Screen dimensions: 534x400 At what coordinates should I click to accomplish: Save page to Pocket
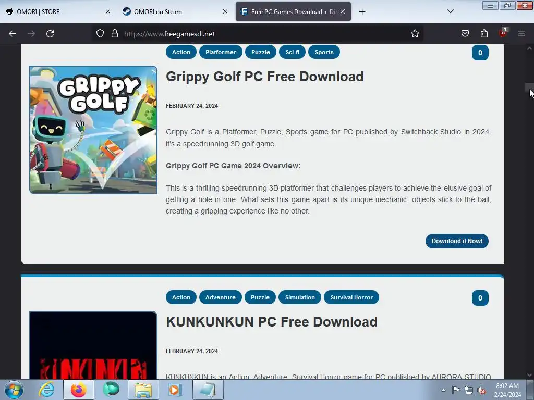tap(465, 34)
